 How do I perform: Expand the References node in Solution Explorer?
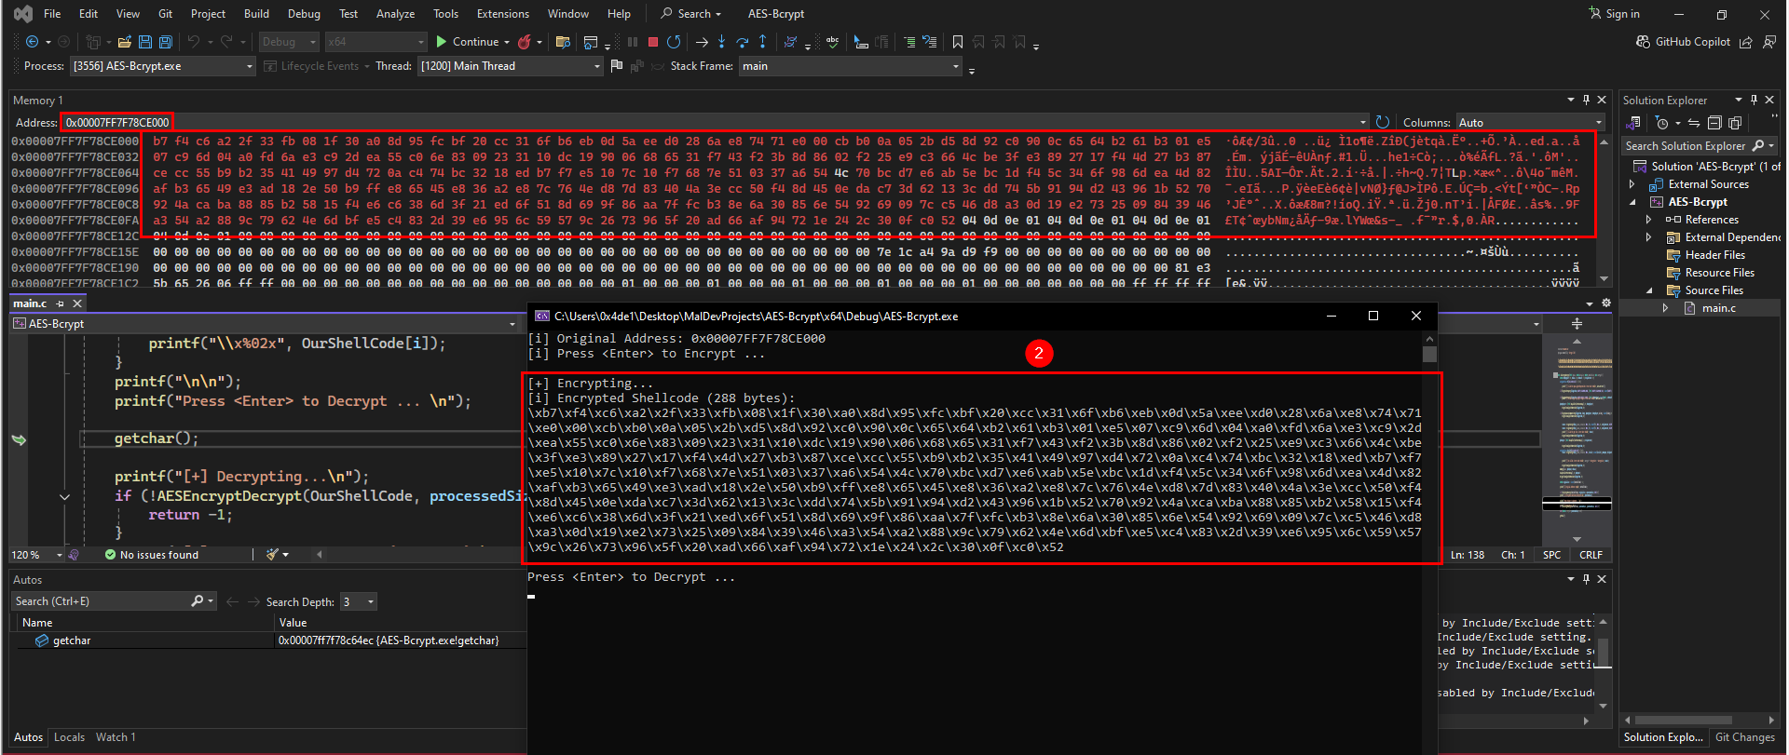click(1649, 220)
